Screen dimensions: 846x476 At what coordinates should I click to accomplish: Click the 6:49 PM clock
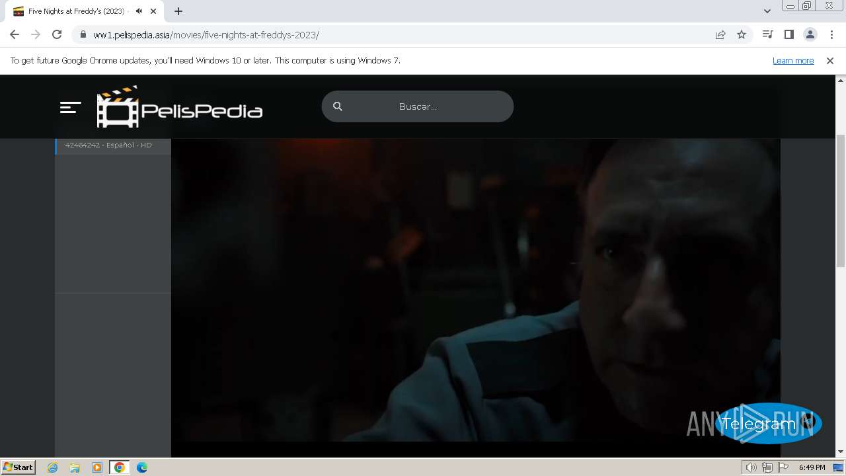pos(812,467)
